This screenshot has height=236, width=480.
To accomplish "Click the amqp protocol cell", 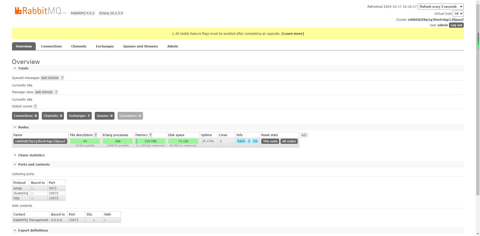I will pyautogui.click(x=21, y=188).
